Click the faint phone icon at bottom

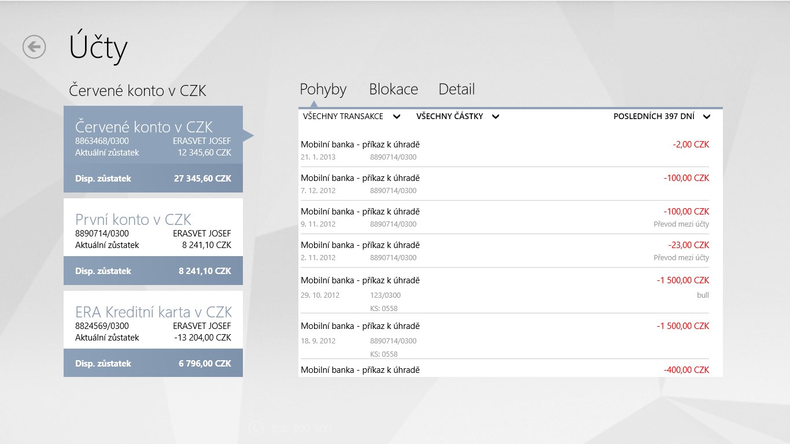tap(256, 429)
